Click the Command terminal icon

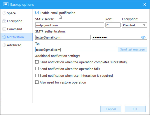point(4,29)
